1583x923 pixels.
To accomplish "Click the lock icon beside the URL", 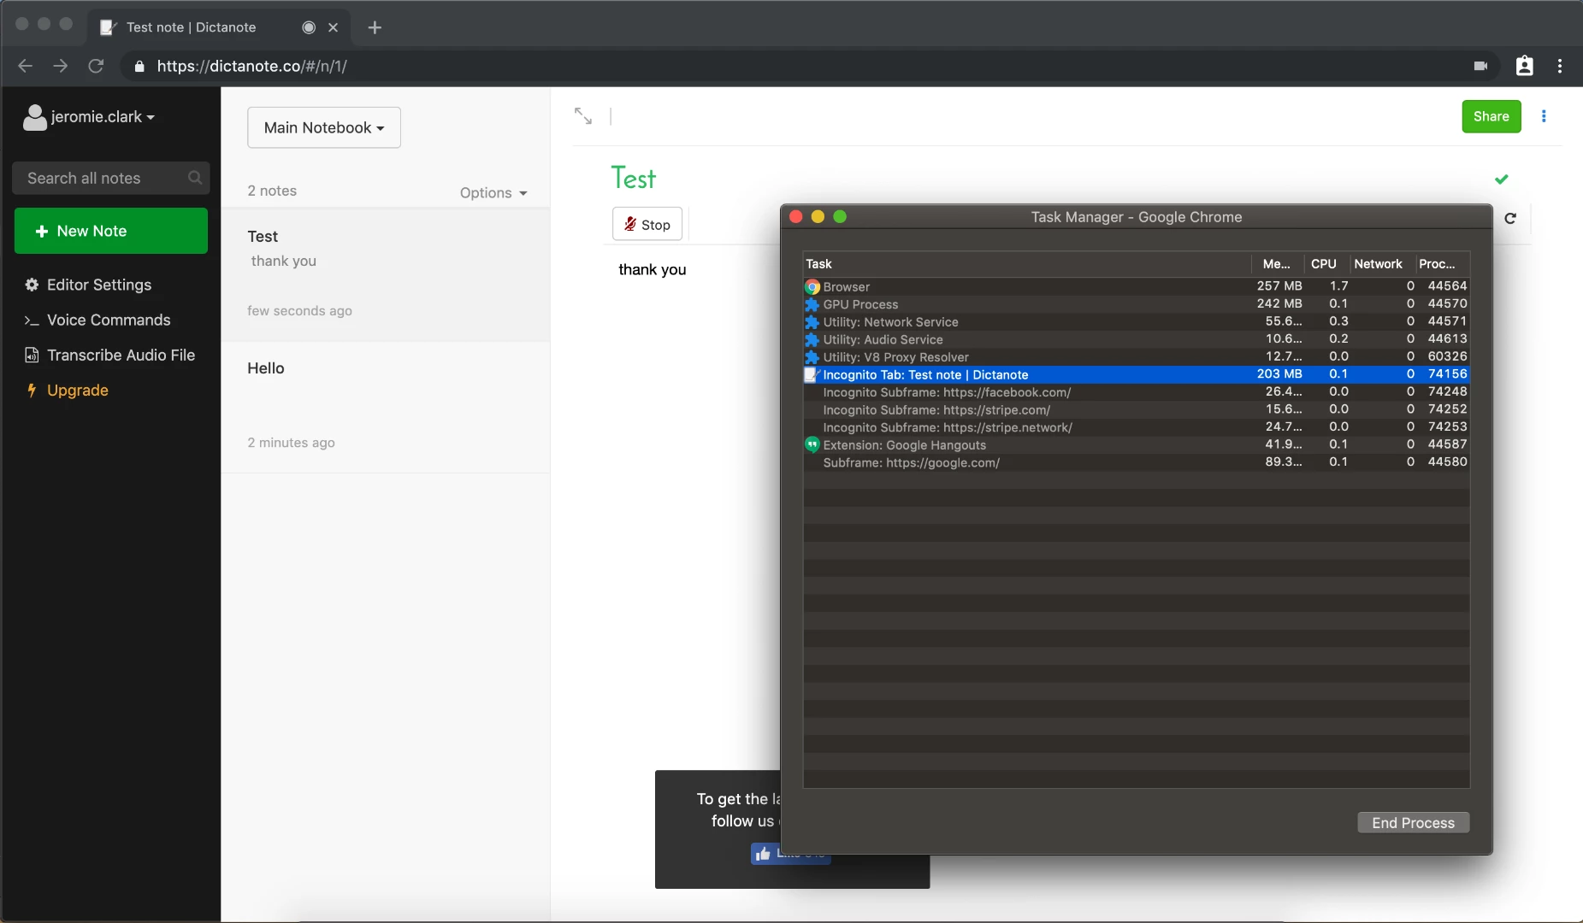I will 139,66.
